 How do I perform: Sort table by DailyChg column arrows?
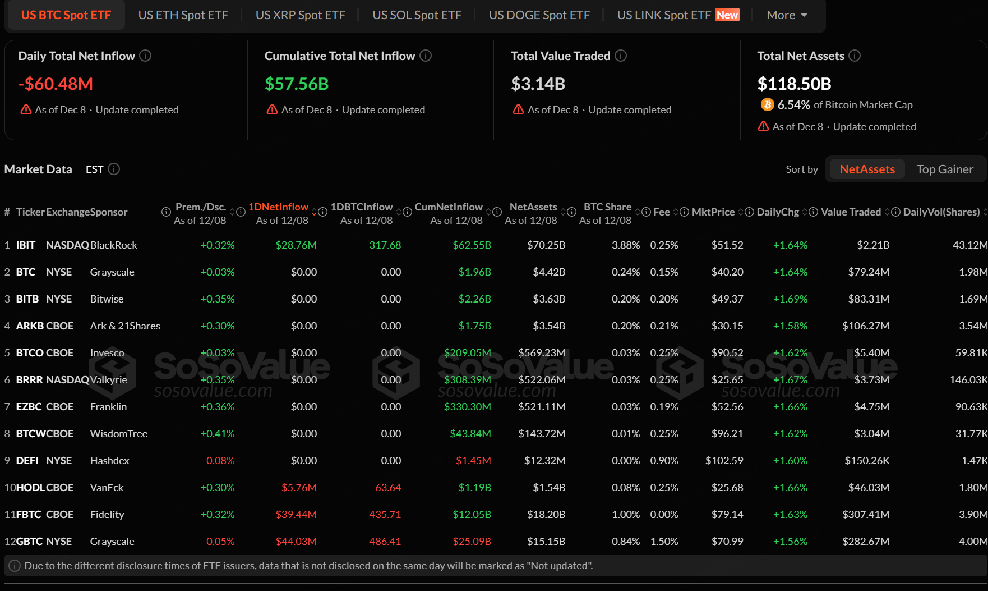(805, 212)
